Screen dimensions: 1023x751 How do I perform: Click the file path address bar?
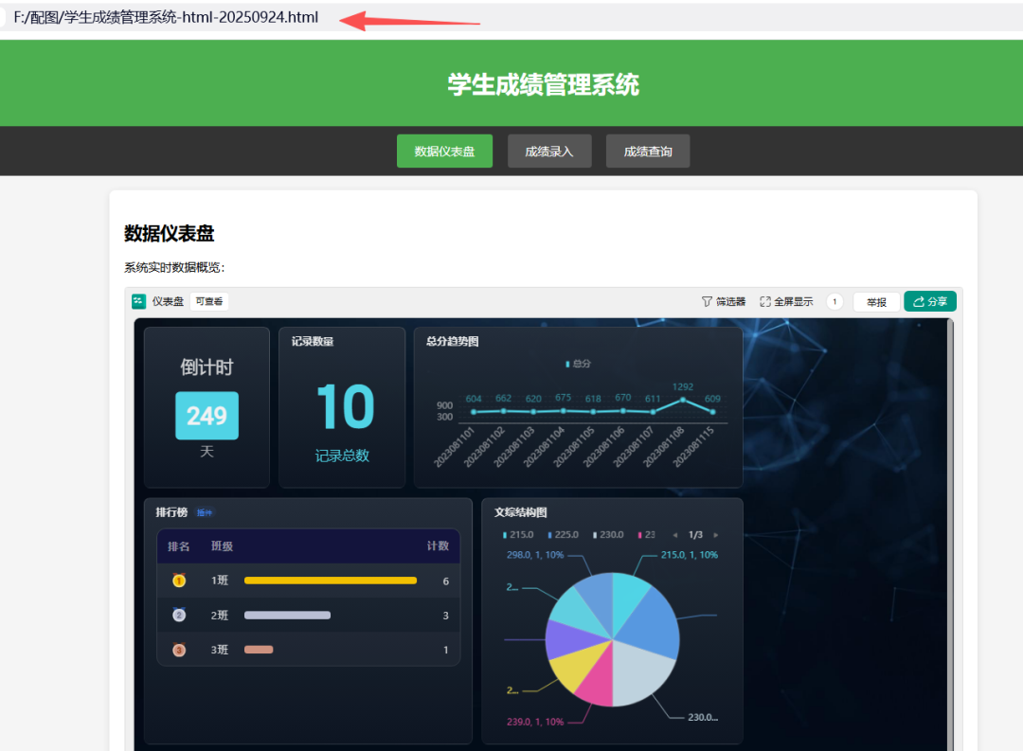tap(166, 16)
